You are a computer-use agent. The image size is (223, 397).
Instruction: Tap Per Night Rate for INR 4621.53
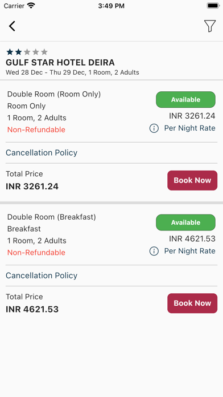[x=189, y=251]
